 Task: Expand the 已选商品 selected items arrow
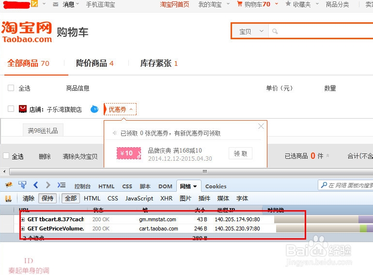(327, 156)
